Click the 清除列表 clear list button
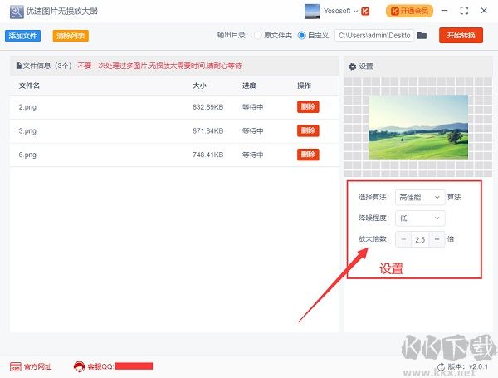 tap(71, 36)
